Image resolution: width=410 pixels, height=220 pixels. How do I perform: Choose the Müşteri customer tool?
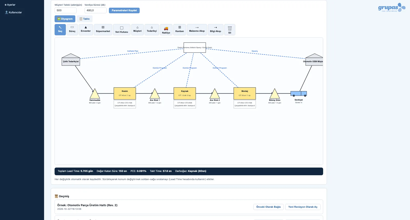[137, 30]
